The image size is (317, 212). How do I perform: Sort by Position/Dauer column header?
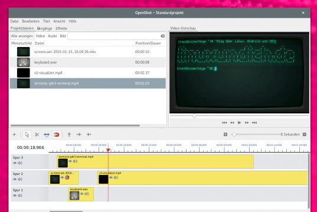tap(150, 43)
